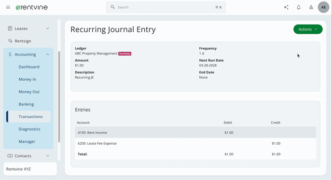Click the Rentvine logo

pos(32,7)
